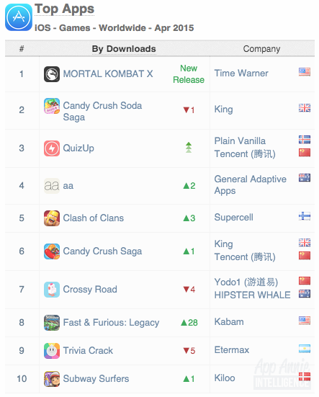Click the Fast & Furious: Legacy icon

[52, 323]
